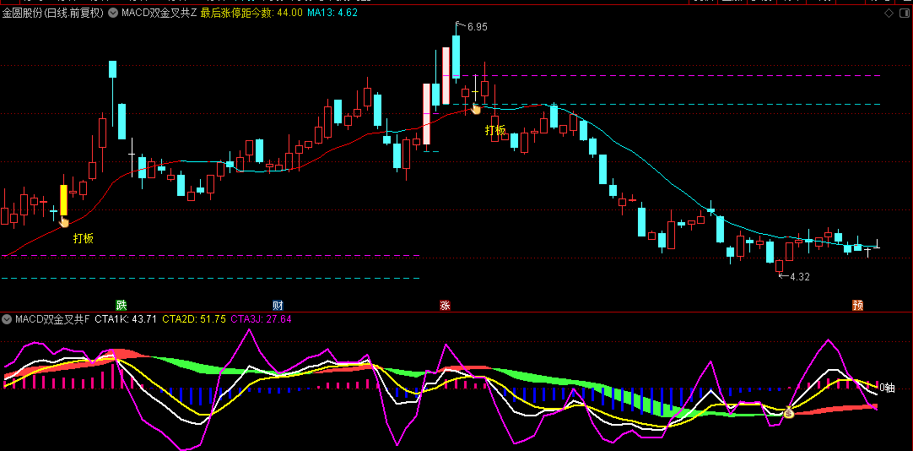The width and height of the screenshot is (913, 451).
Task: Click the MA13: 4.62 legend value
Action: (332, 13)
